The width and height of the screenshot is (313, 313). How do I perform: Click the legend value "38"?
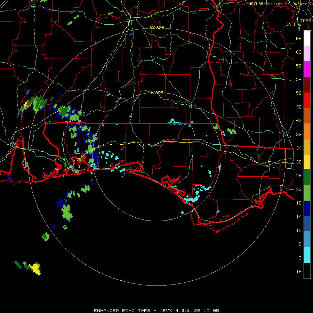point(299,134)
